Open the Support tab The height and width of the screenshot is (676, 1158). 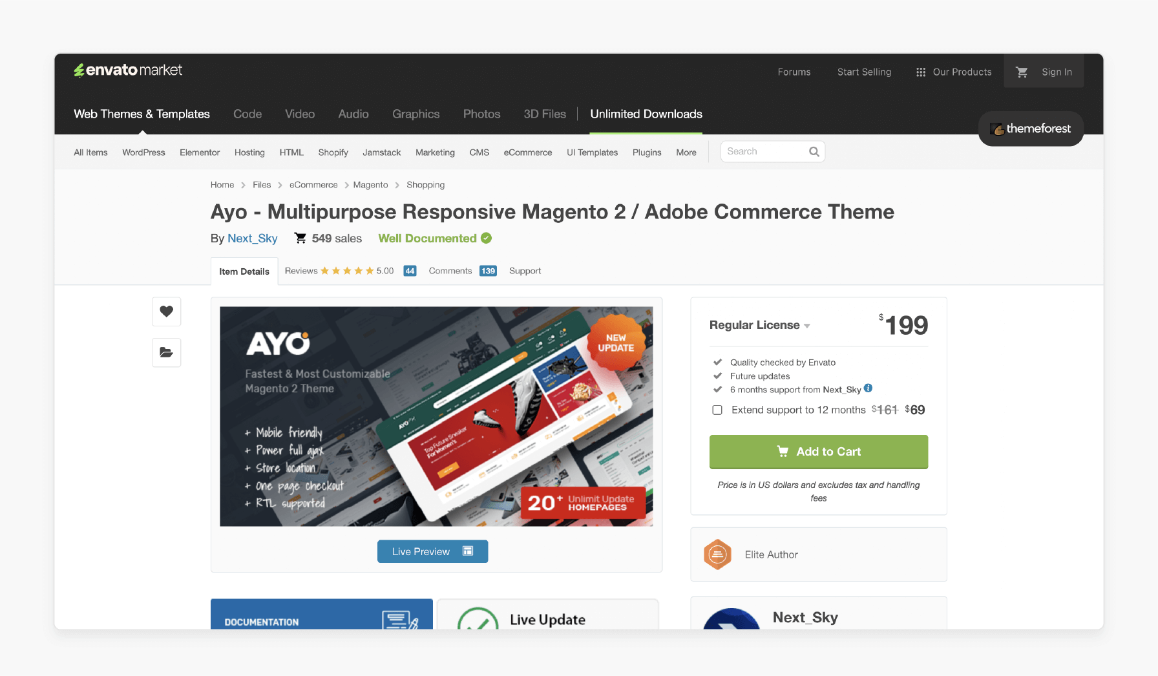pos(525,271)
